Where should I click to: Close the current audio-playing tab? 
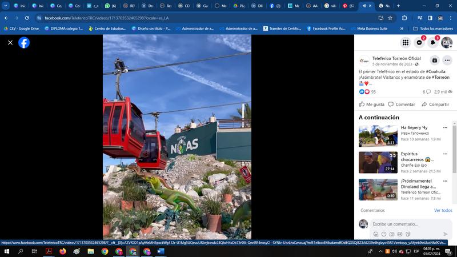point(370,6)
